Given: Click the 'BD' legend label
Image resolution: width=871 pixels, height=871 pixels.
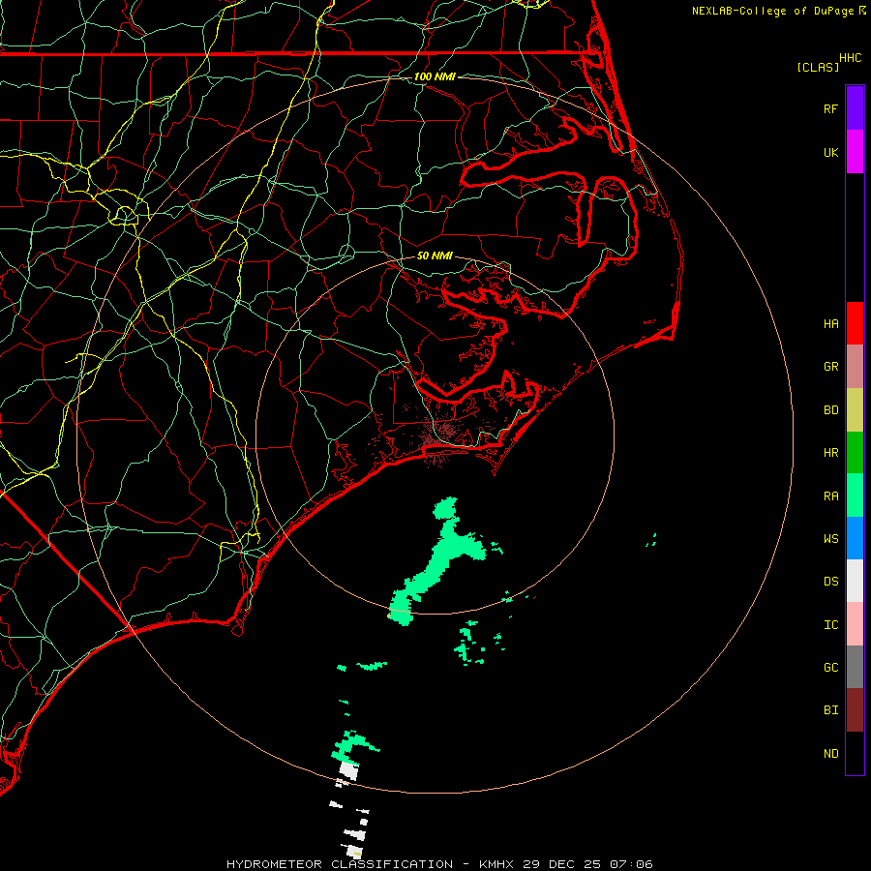Looking at the screenshot, I should point(831,410).
